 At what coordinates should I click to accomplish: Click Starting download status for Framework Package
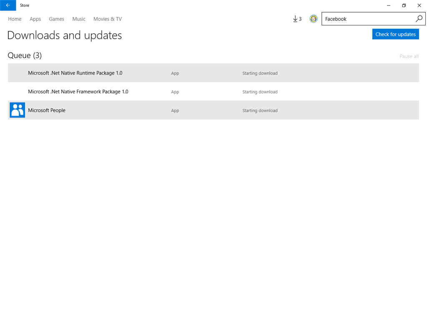point(260,92)
